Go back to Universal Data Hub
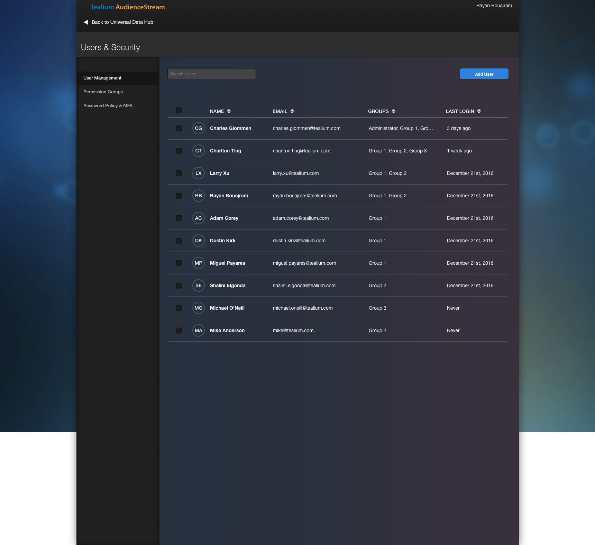Viewport: 595px width, 545px height. 122,22
